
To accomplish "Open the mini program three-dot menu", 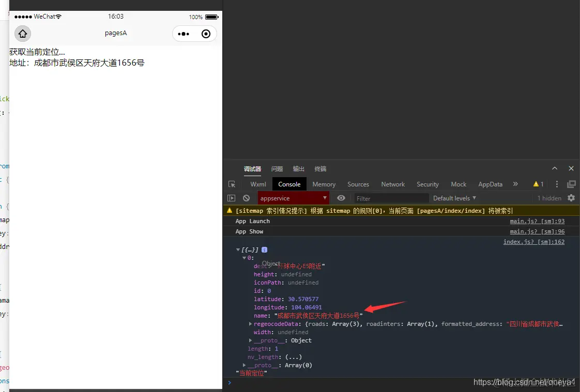I will click(x=184, y=34).
